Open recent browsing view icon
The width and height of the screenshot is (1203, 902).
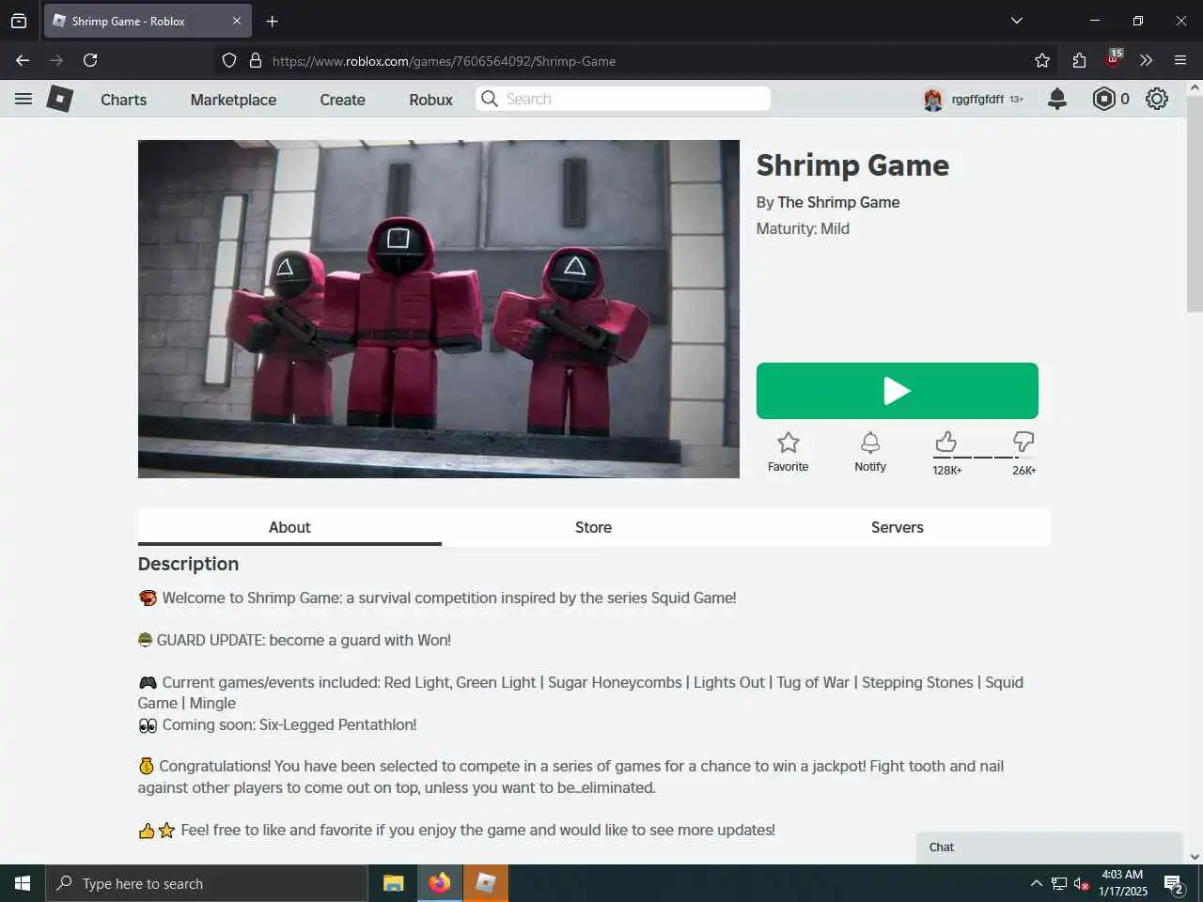point(19,21)
